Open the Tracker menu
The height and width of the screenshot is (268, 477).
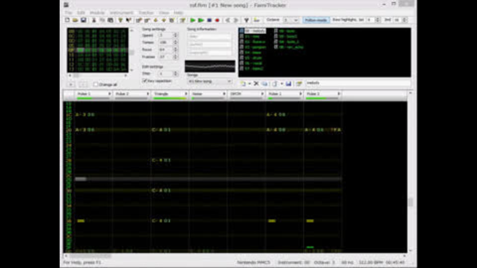pyautogui.click(x=146, y=12)
